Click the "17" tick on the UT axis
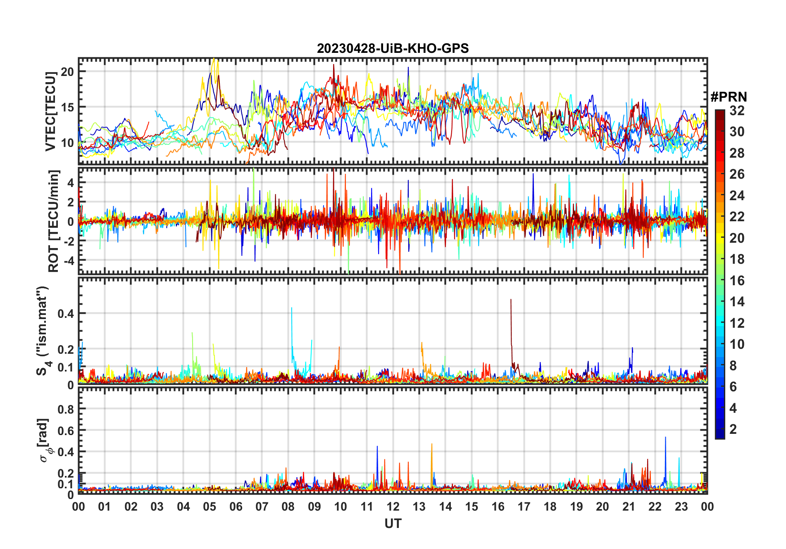This screenshot has height=549, width=786. [524, 506]
